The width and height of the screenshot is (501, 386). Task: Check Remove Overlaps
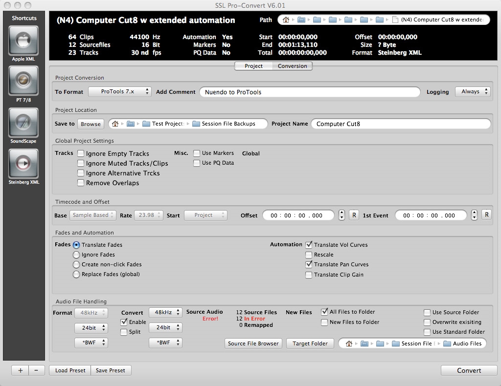tap(81, 183)
